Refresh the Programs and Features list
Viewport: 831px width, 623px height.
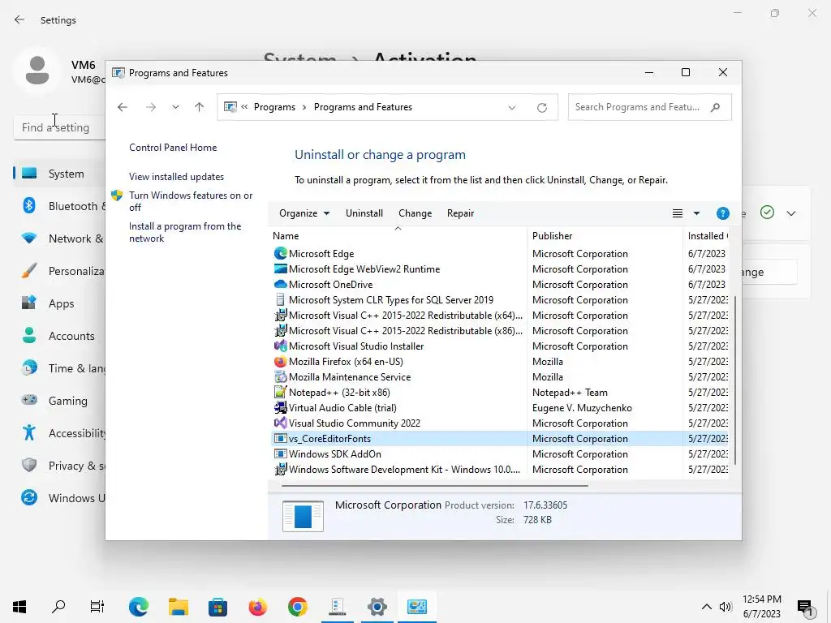point(541,108)
